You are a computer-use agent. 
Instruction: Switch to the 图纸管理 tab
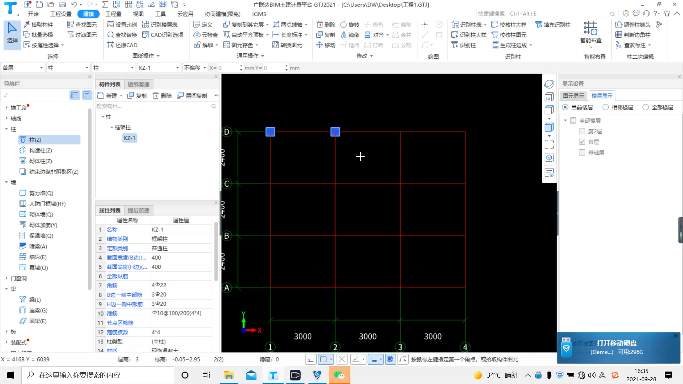click(x=138, y=84)
